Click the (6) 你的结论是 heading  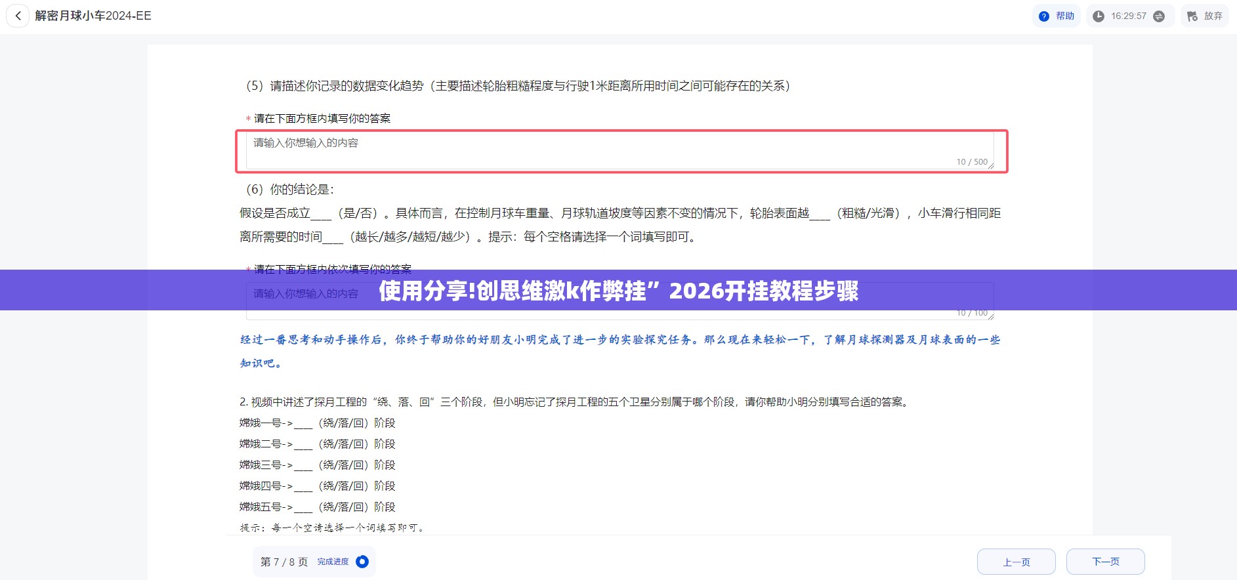[x=290, y=190]
